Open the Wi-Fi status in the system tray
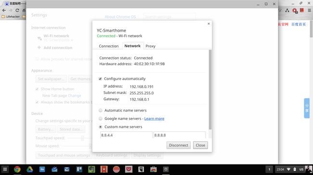The image size is (313, 175). (288, 169)
